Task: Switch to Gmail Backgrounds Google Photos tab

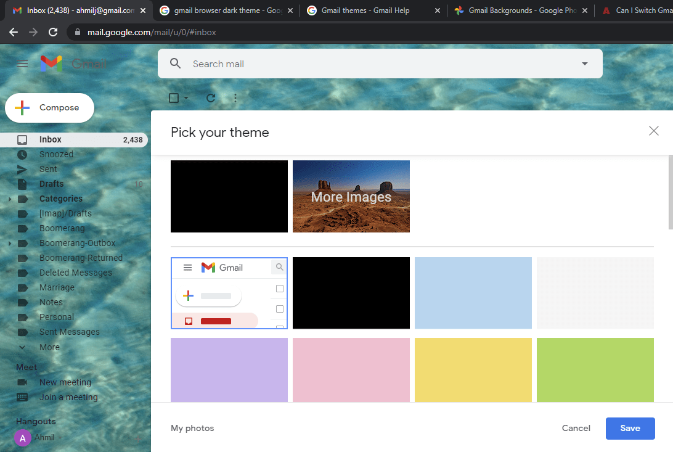Action: pos(522,10)
